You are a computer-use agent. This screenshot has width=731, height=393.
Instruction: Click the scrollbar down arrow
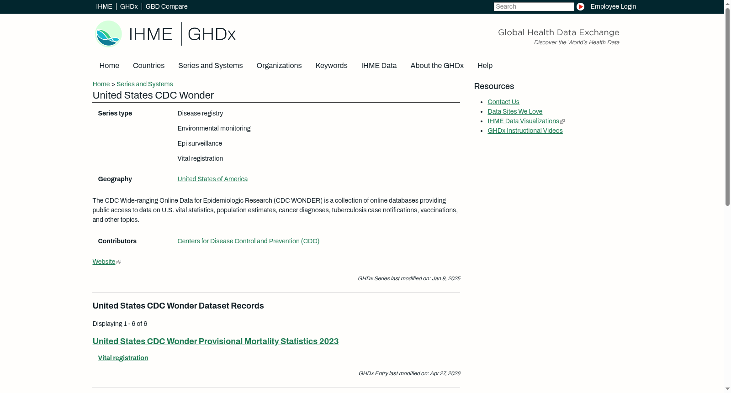(727, 389)
